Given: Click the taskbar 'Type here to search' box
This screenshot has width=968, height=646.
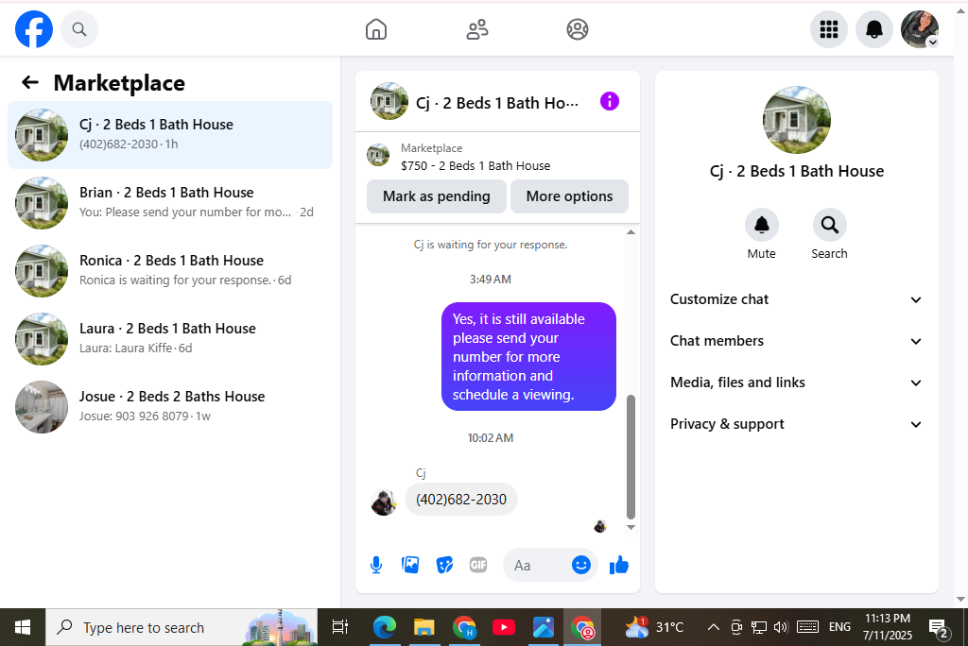Looking at the screenshot, I should coord(181,627).
